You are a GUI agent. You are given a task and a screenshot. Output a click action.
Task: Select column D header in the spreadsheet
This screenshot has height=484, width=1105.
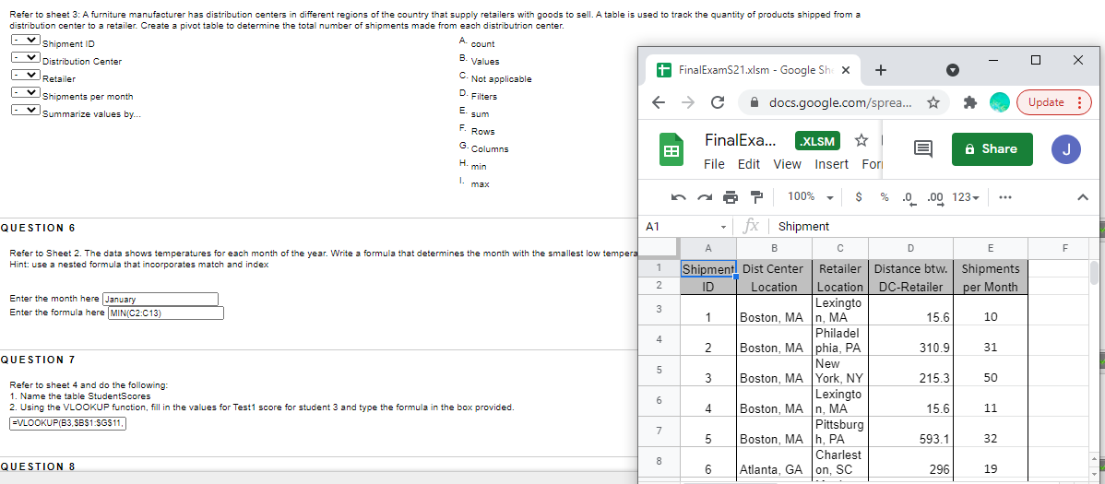click(910, 248)
